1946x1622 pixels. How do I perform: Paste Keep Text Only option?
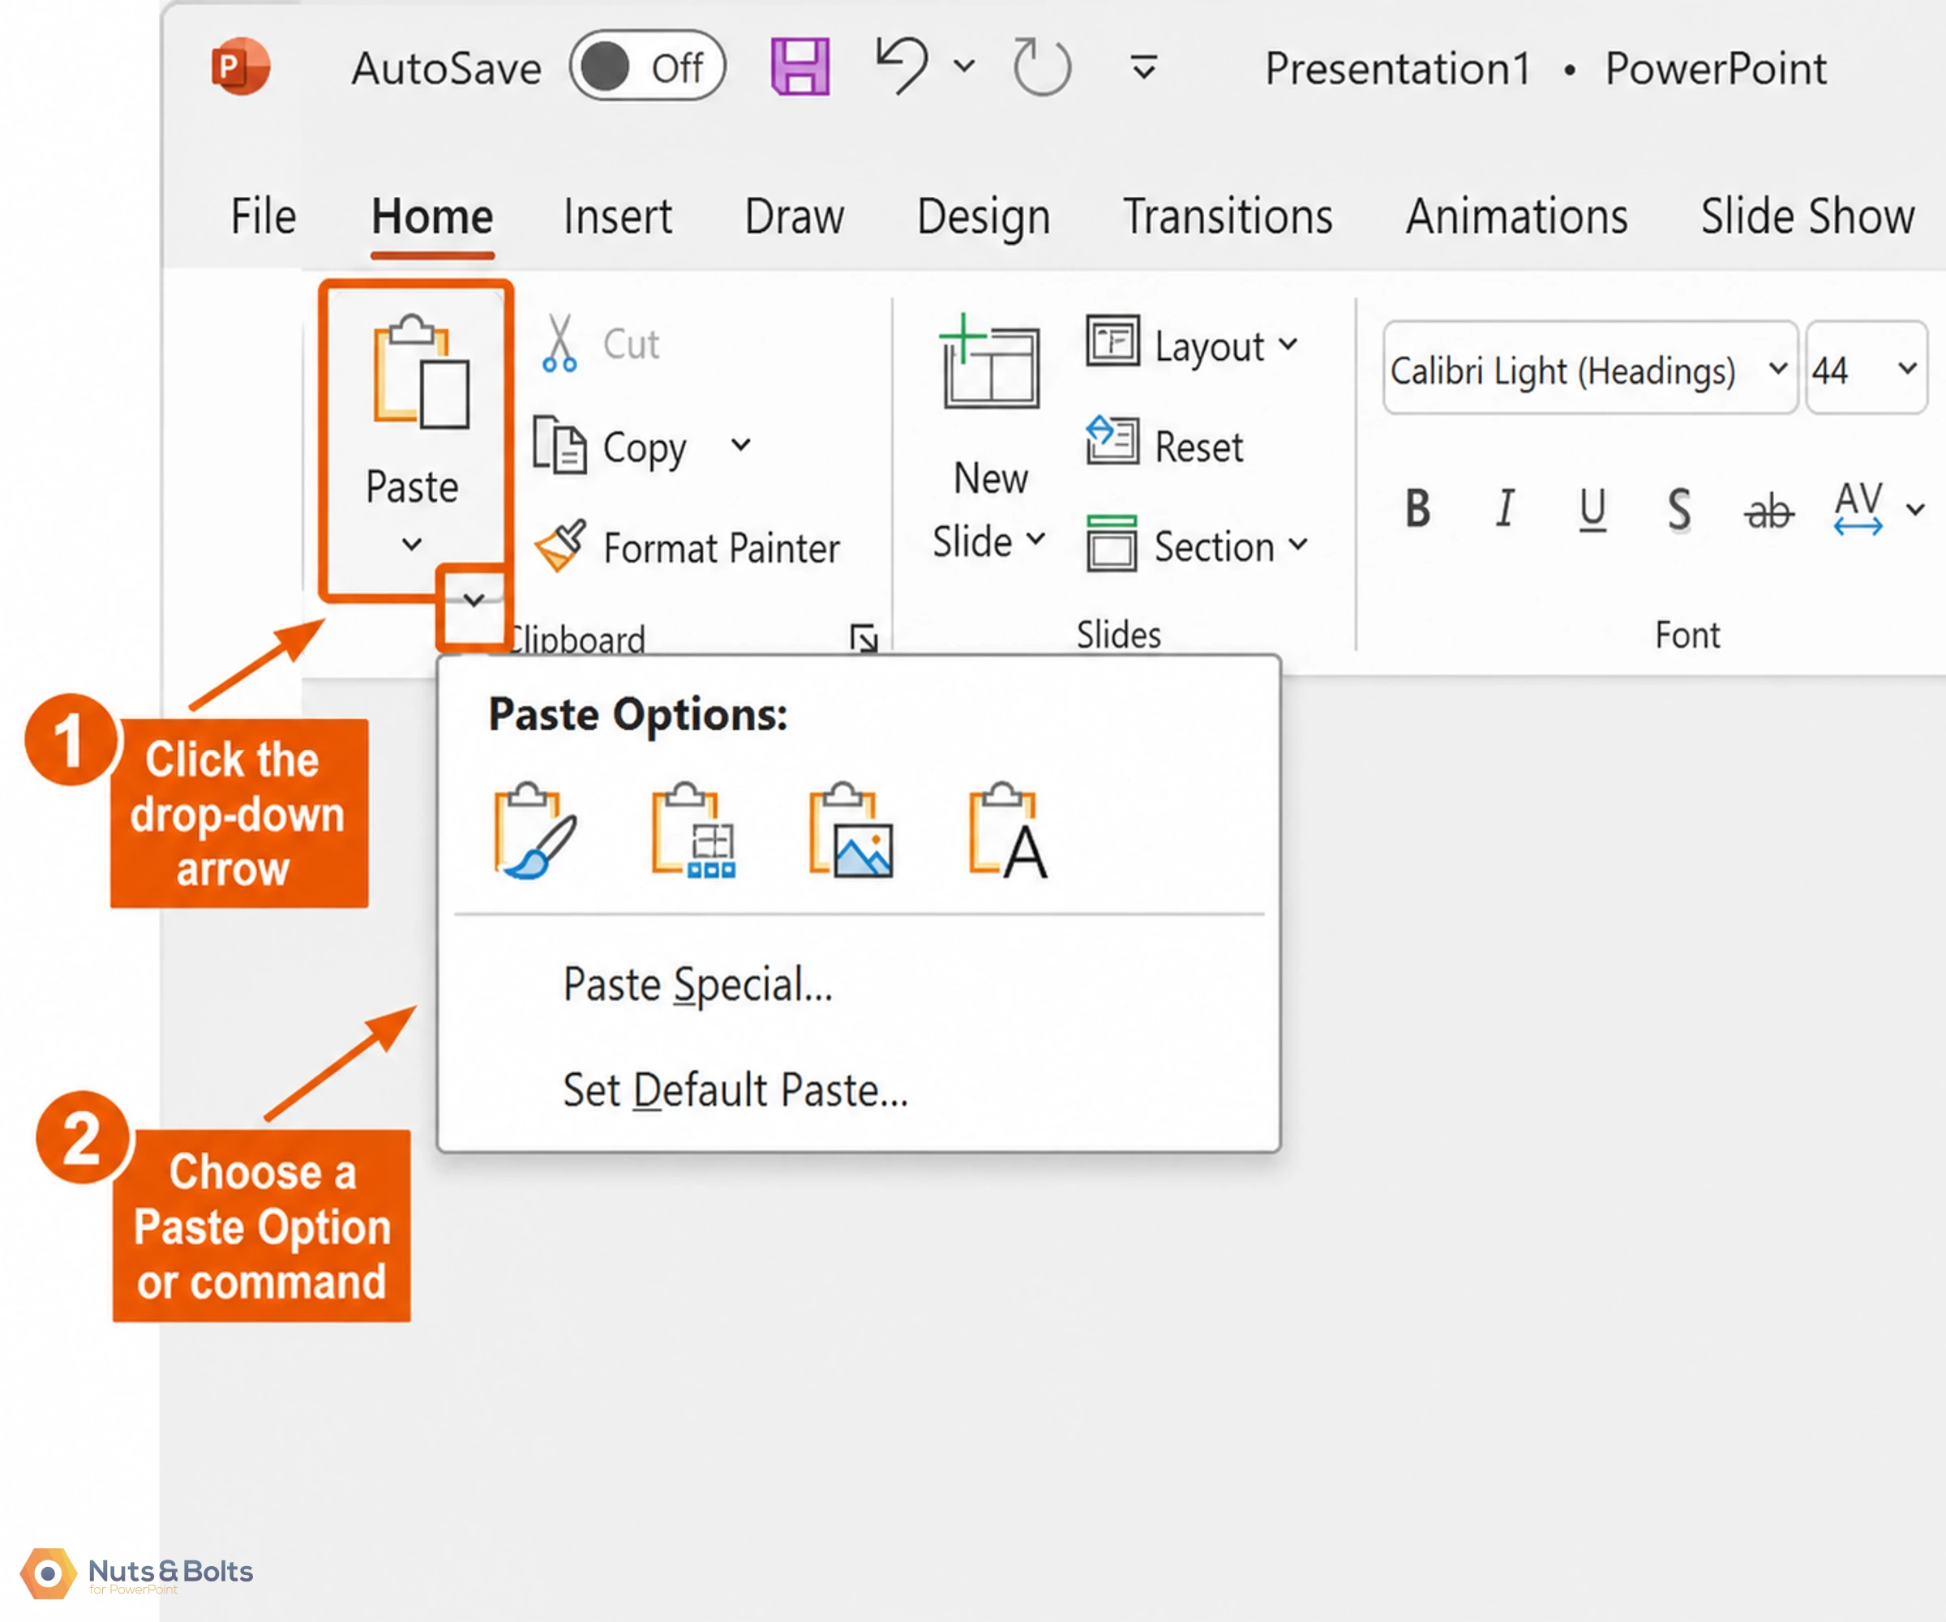pyautogui.click(x=1008, y=831)
